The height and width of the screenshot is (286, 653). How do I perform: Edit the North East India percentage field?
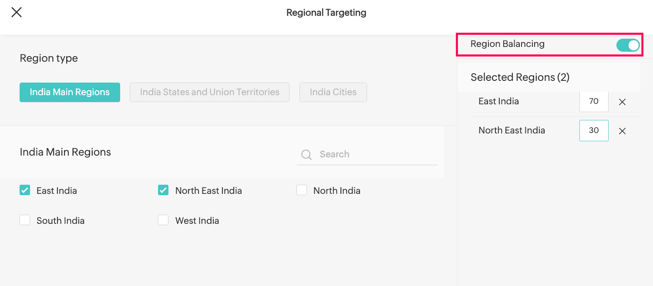click(594, 130)
